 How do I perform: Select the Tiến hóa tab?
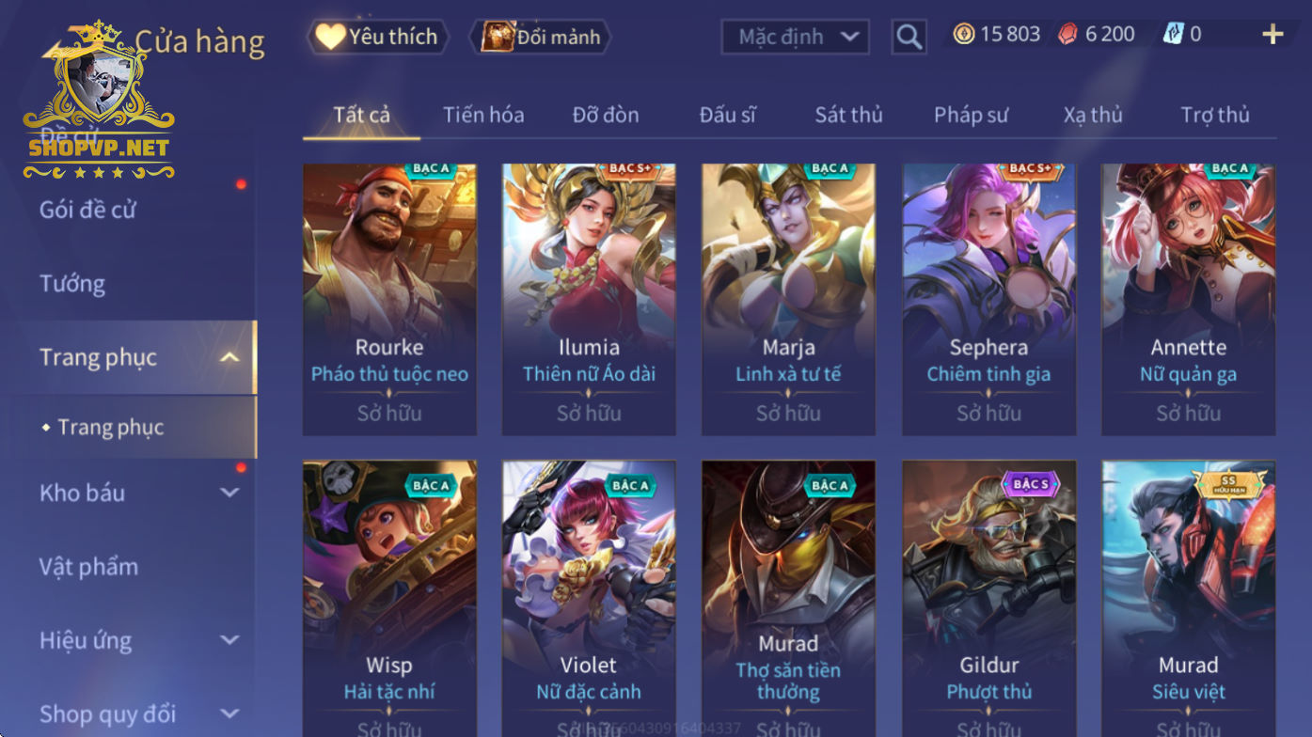click(483, 115)
